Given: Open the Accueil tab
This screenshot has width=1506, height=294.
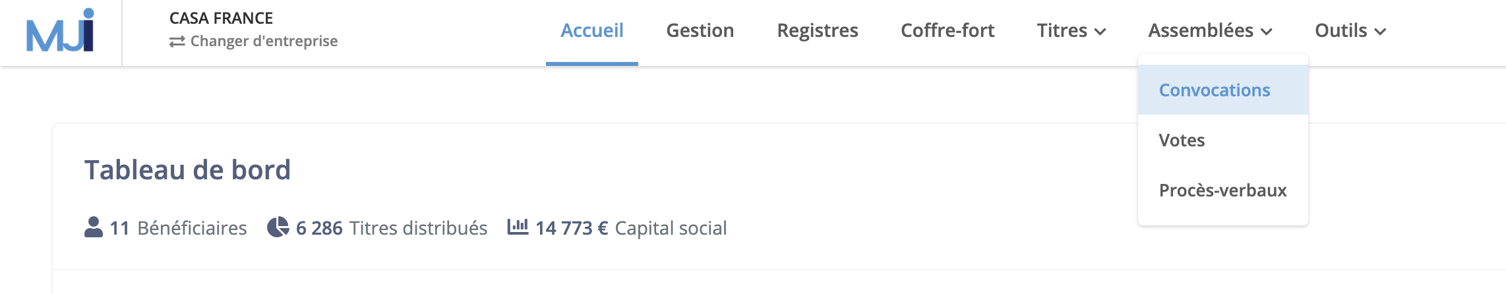Looking at the screenshot, I should pyautogui.click(x=592, y=30).
